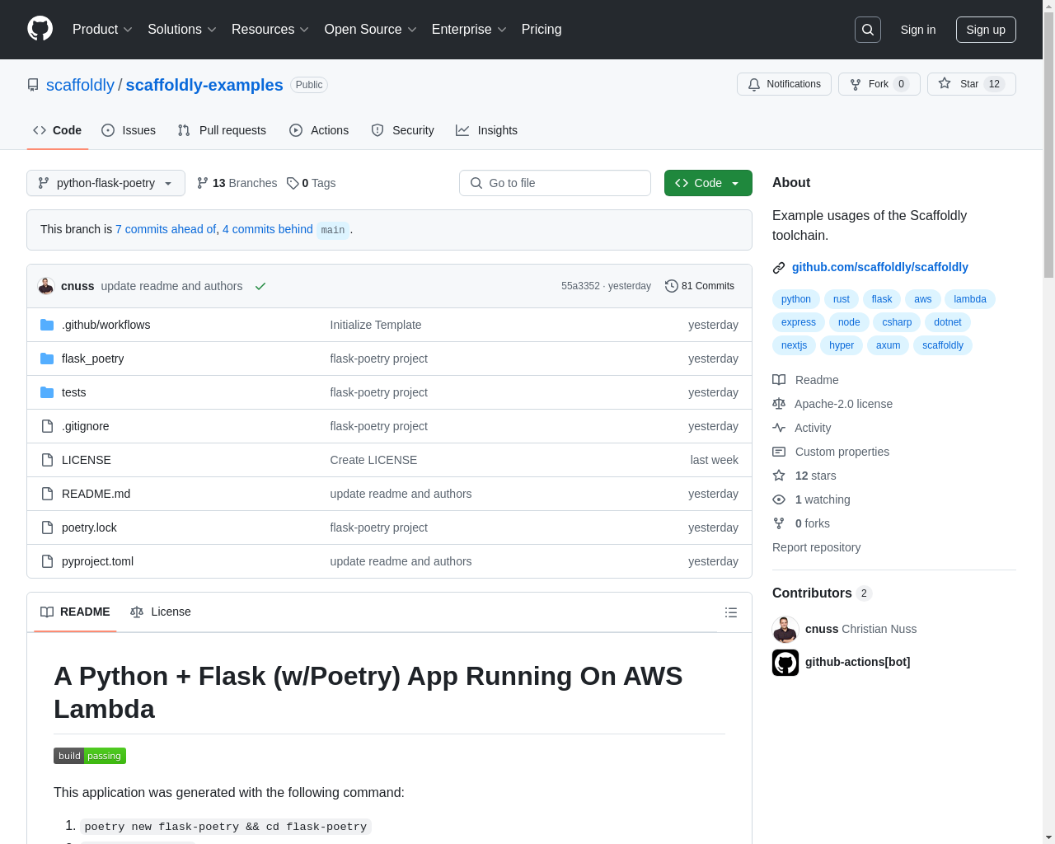The height and width of the screenshot is (844, 1055).
Task: Click the lambda topic tag
Action: click(970, 299)
